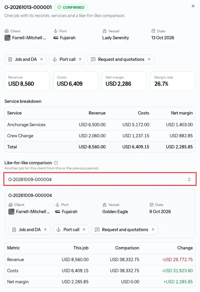This screenshot has width=200, height=292.
Task: Click chat icon in comparison Request and quotations
Action: tap(97, 230)
